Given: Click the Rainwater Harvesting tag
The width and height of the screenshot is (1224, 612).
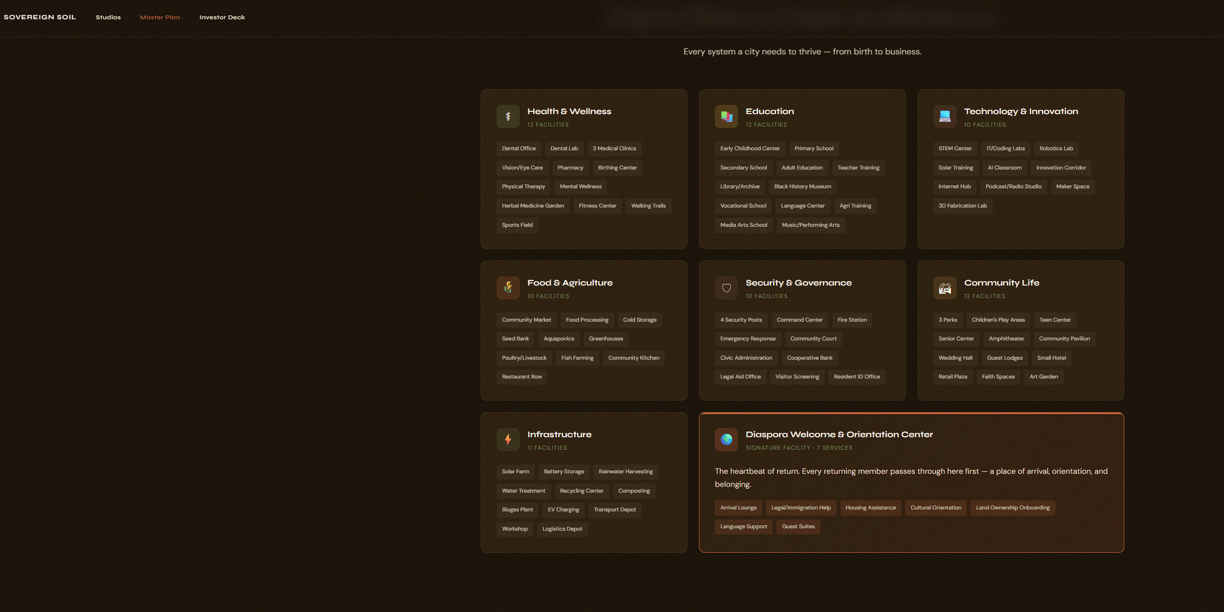Looking at the screenshot, I should pyautogui.click(x=625, y=472).
